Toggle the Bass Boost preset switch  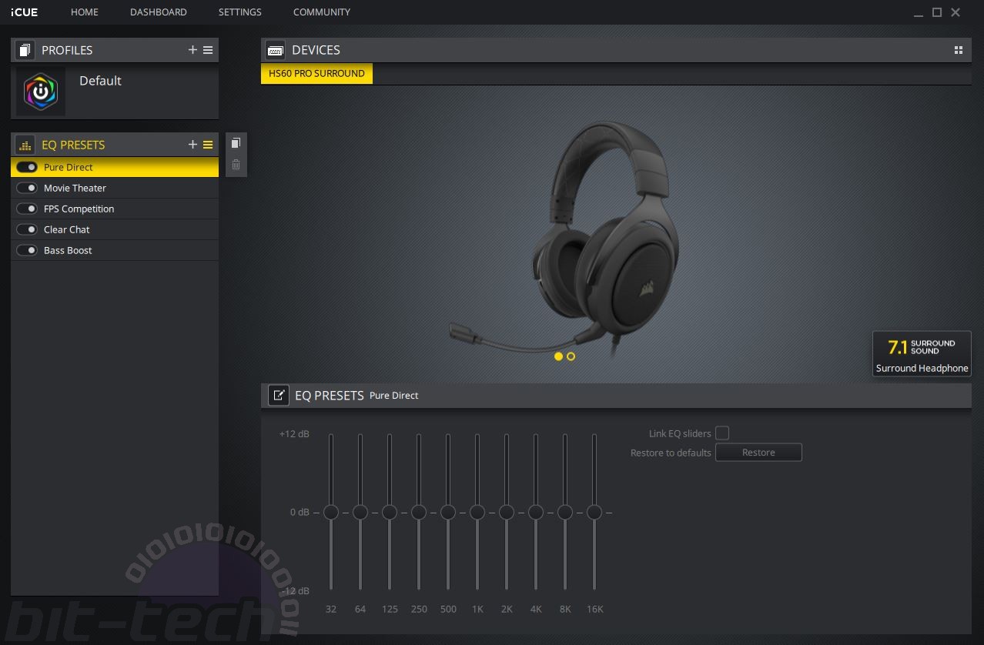pos(27,250)
